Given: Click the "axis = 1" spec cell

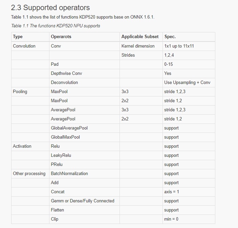Looking at the screenshot, I should (171, 192).
